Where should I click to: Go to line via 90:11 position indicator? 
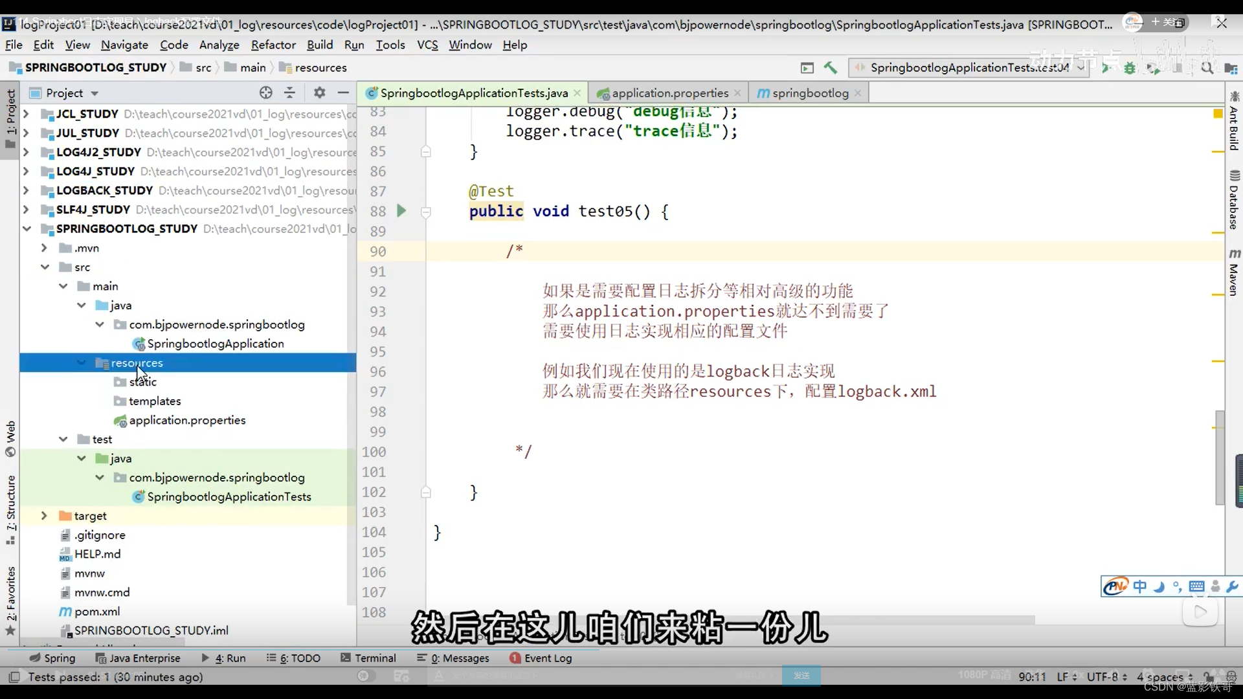pyautogui.click(x=1032, y=676)
